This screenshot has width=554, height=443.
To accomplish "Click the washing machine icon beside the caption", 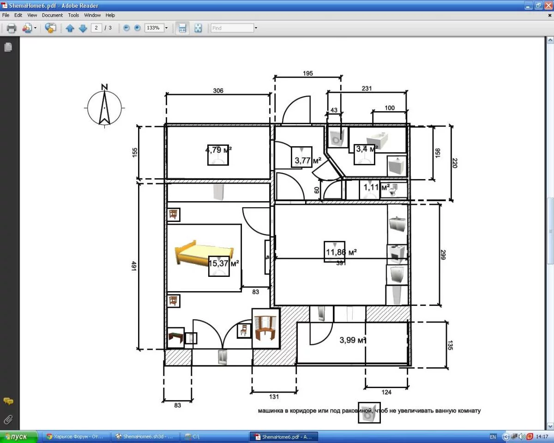I will coord(369,412).
